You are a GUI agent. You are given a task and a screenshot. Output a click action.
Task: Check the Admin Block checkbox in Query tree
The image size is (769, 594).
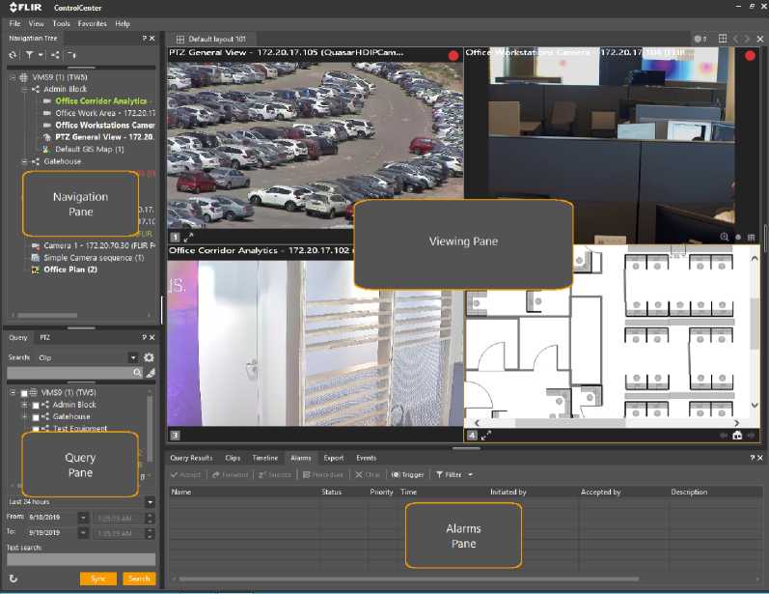click(x=36, y=405)
